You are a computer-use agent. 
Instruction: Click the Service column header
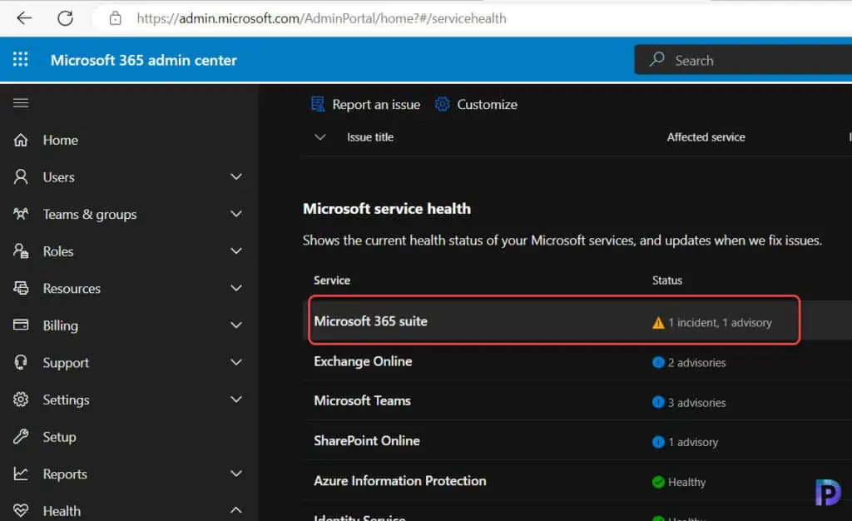pyautogui.click(x=332, y=280)
